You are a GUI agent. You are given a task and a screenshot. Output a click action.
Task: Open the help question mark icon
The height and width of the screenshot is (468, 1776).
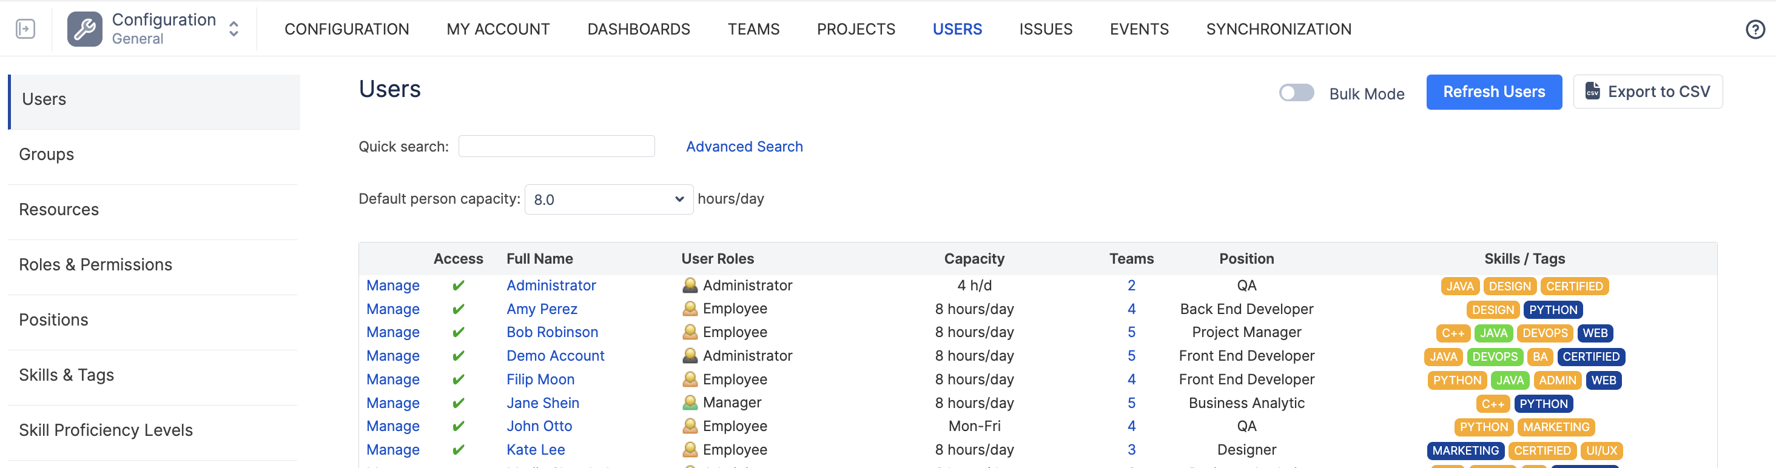(1755, 30)
